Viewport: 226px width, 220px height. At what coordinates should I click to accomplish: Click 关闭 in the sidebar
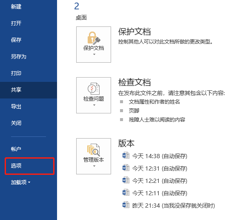pyautogui.click(x=16, y=123)
